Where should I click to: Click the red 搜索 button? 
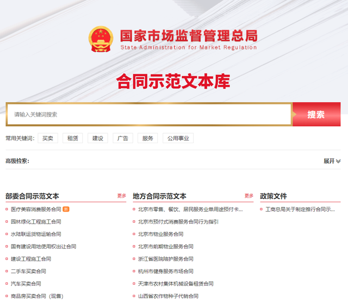[x=316, y=114]
